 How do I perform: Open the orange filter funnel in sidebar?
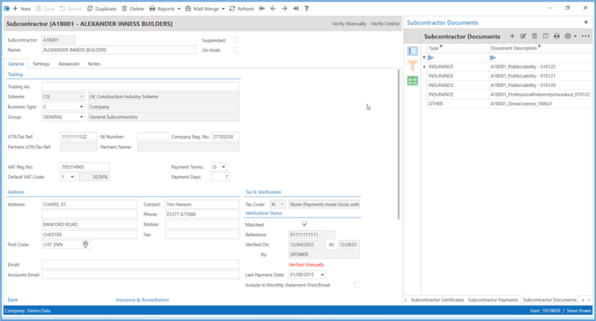click(x=412, y=66)
